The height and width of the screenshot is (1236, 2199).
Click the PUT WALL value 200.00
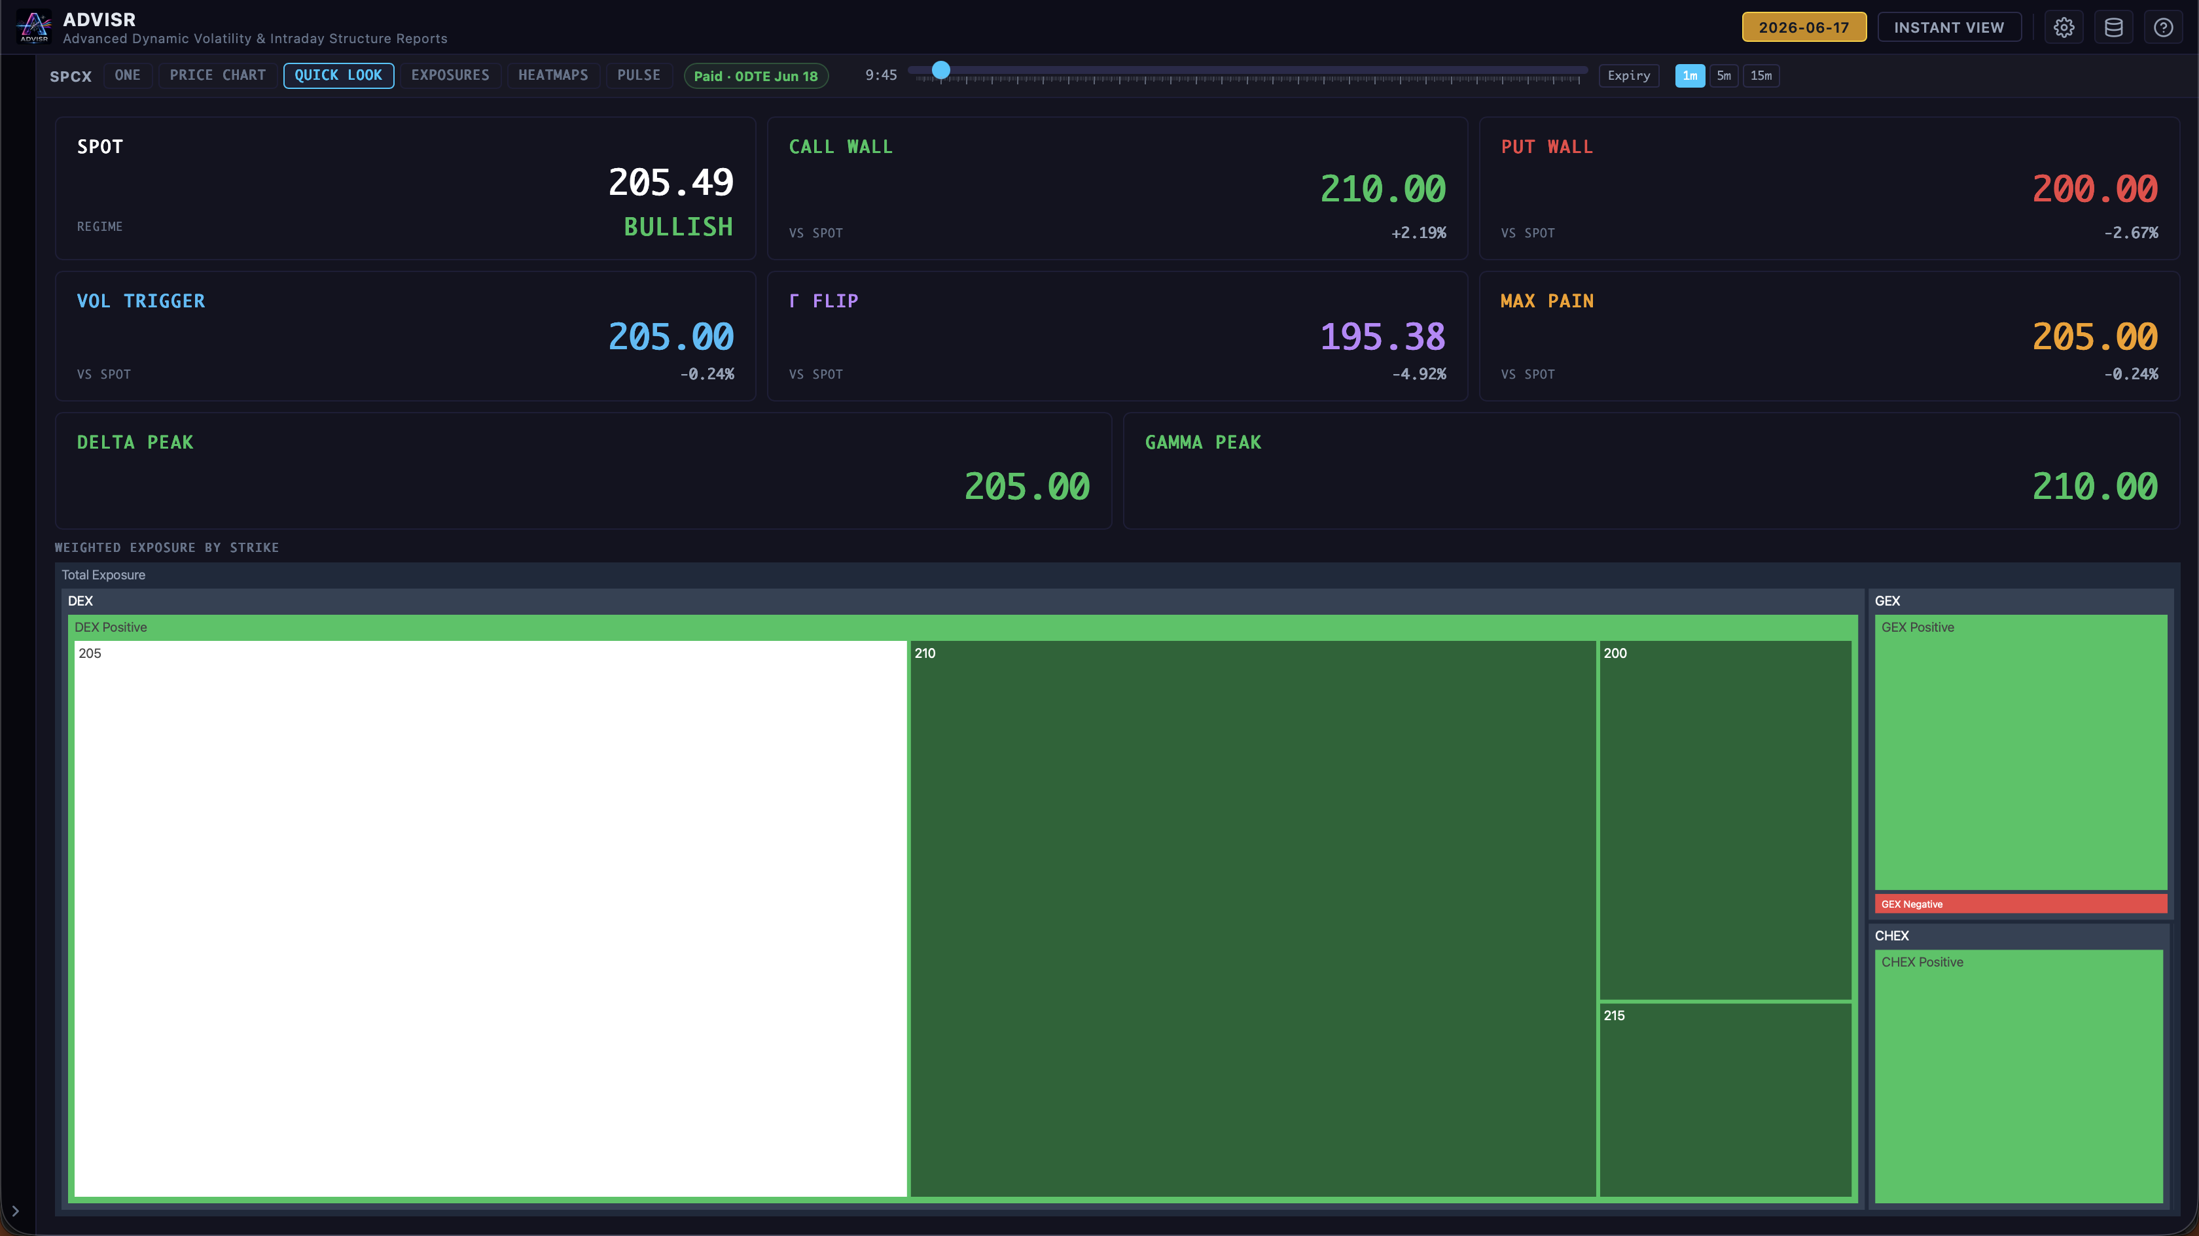tap(2095, 188)
